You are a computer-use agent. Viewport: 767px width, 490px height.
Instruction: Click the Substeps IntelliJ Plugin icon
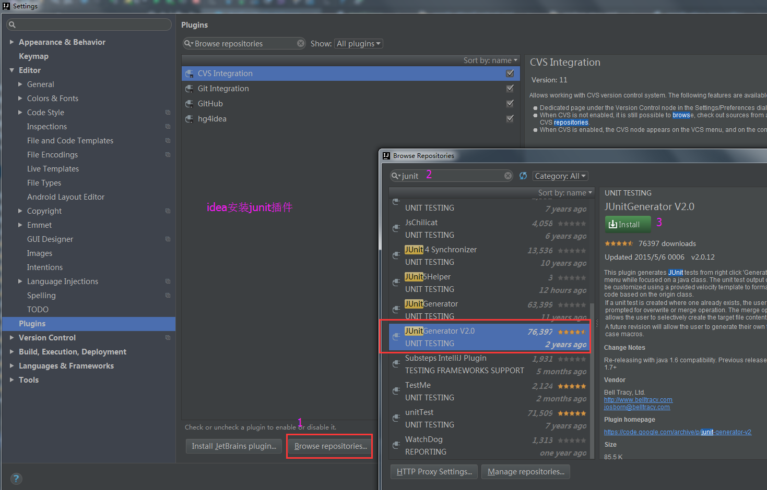coord(396,363)
